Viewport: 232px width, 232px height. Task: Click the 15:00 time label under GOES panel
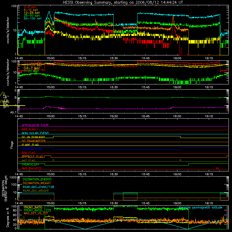point(50,116)
